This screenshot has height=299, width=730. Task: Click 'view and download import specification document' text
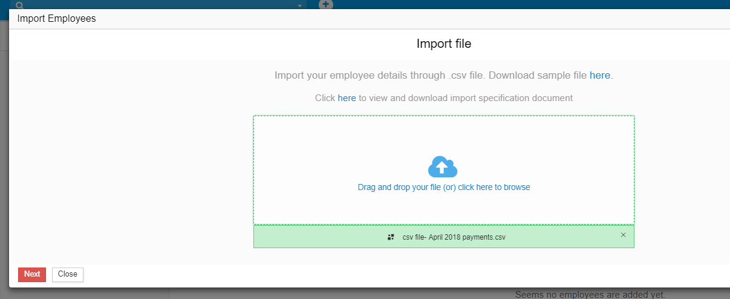pyautogui.click(x=465, y=97)
